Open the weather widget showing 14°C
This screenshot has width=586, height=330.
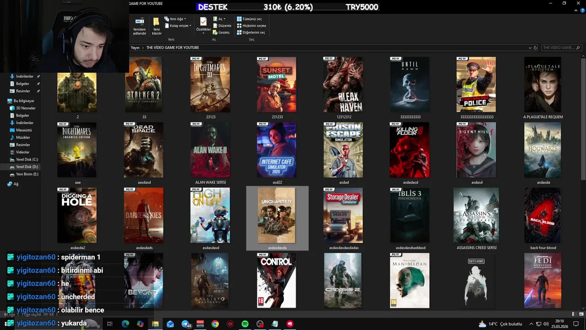(x=499, y=324)
